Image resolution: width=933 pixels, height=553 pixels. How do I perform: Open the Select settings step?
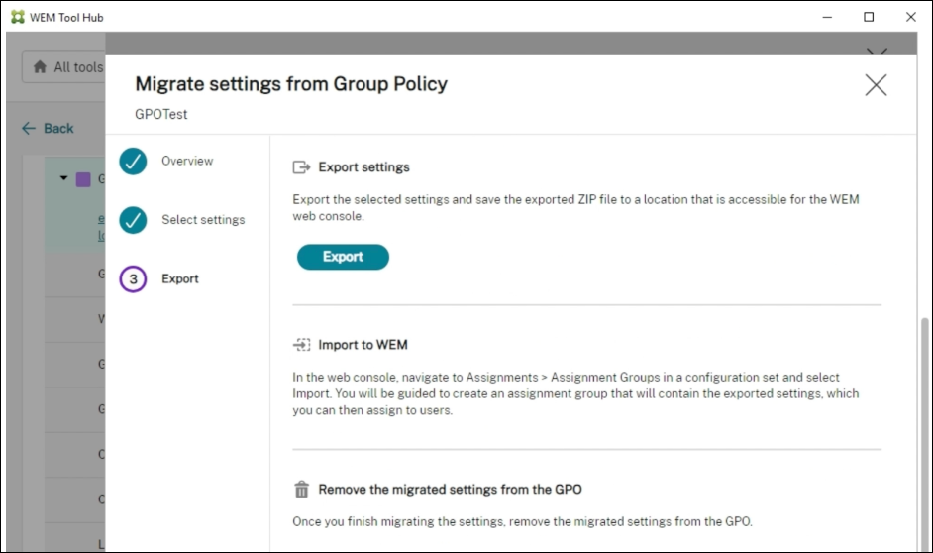tap(203, 220)
